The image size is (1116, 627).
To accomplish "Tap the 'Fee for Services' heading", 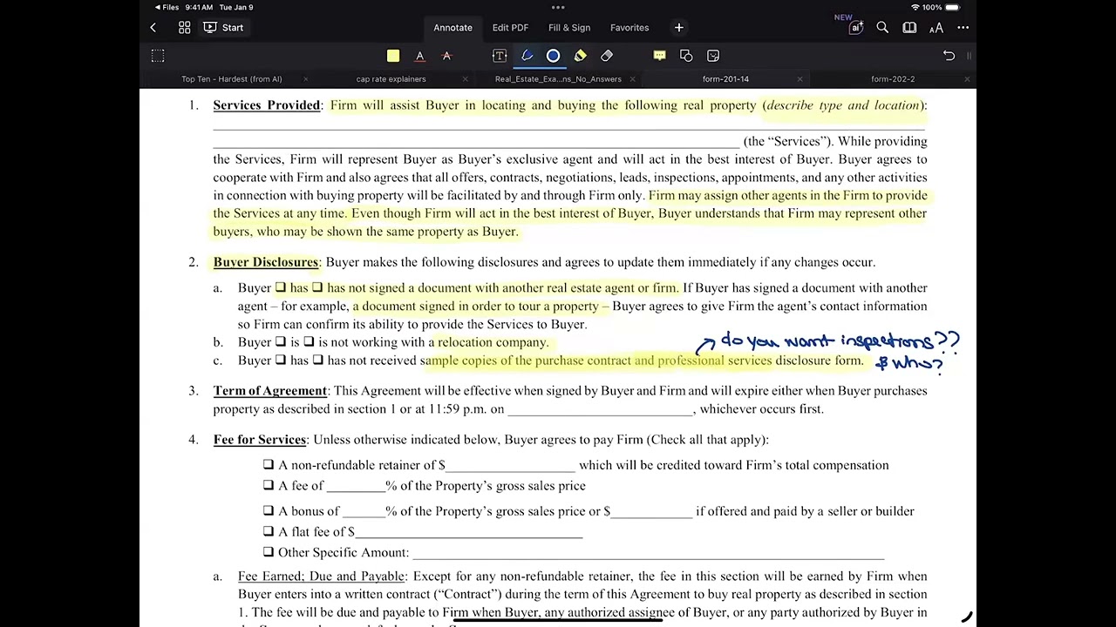I will click(260, 440).
